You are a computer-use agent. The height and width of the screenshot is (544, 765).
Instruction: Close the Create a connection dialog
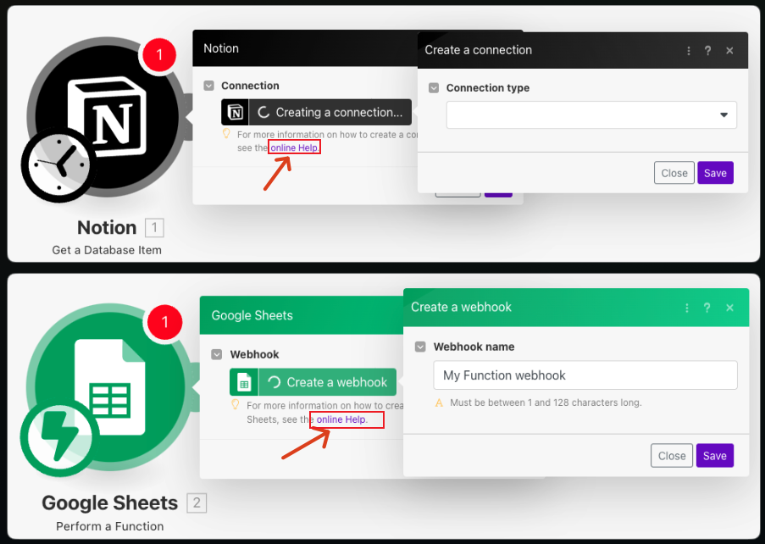pyautogui.click(x=729, y=51)
